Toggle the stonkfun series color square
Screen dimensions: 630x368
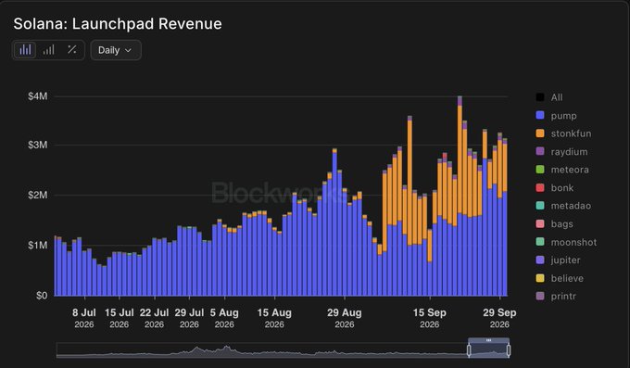(x=540, y=133)
